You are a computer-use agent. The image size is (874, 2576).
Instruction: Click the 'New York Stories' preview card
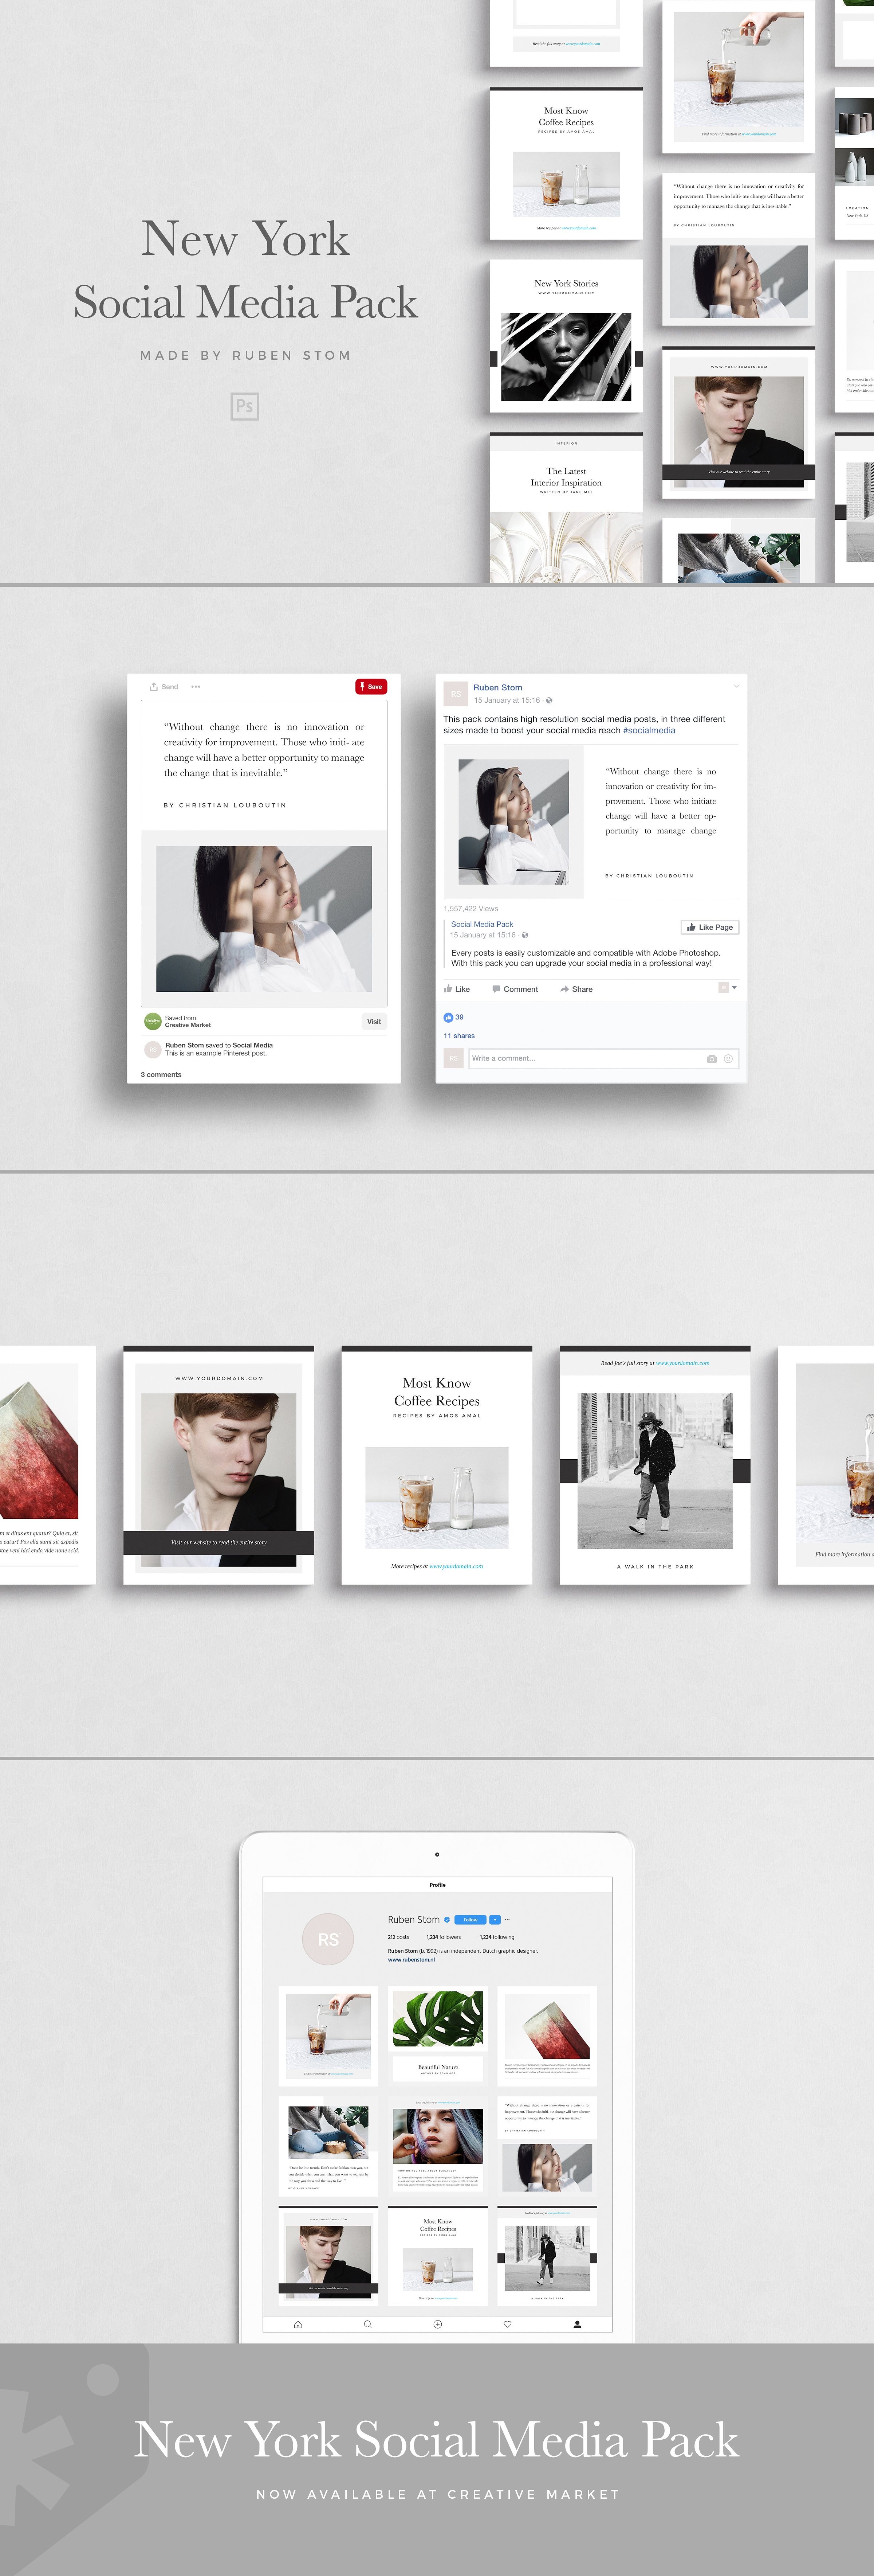point(566,336)
